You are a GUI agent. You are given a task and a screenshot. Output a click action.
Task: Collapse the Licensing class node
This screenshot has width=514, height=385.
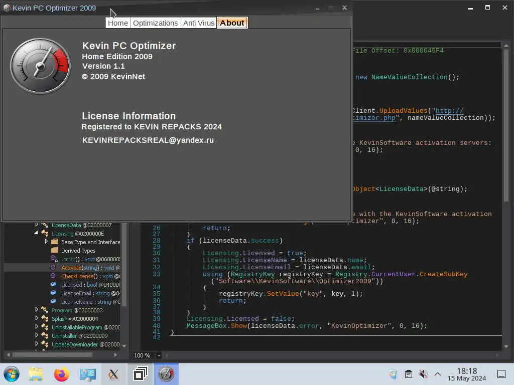tap(36, 233)
